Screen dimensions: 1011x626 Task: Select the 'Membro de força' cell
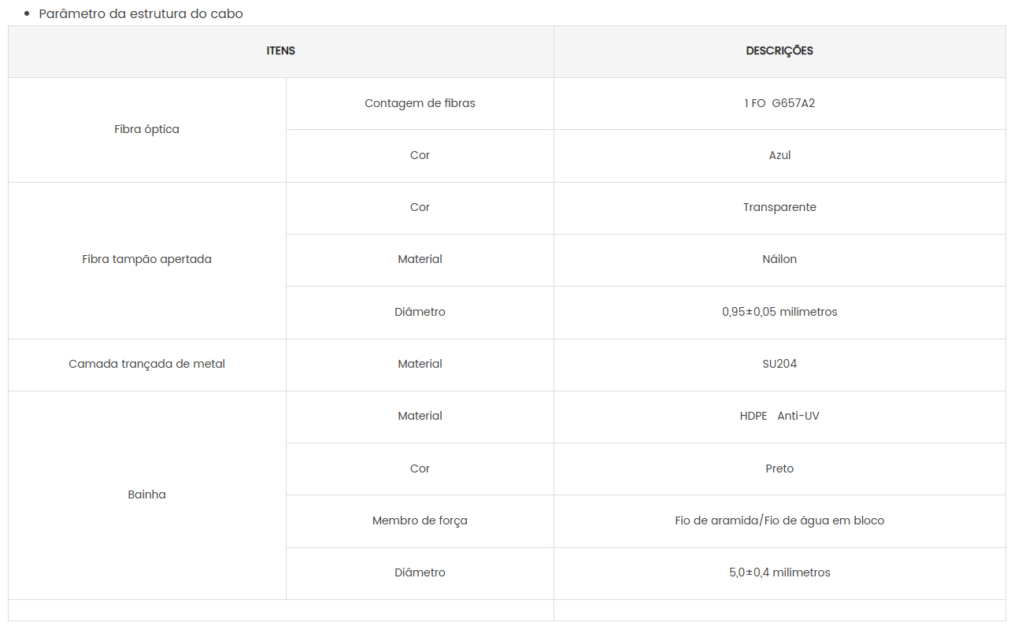coord(420,520)
